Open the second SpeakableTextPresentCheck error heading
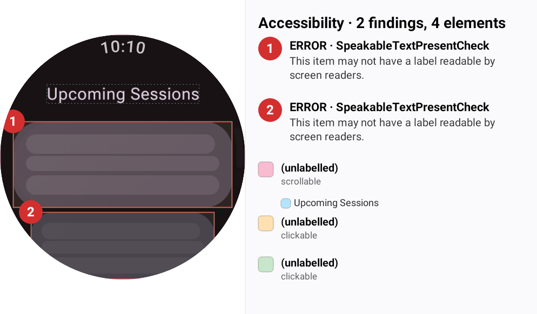Image resolution: width=537 pixels, height=314 pixels. click(390, 107)
